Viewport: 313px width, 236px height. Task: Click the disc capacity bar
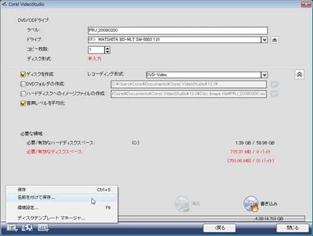pos(211,219)
